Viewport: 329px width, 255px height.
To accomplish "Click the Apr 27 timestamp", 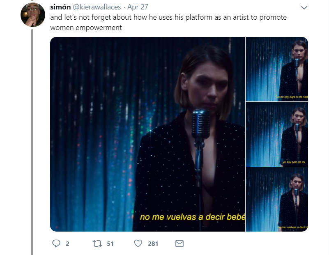I will [138, 7].
